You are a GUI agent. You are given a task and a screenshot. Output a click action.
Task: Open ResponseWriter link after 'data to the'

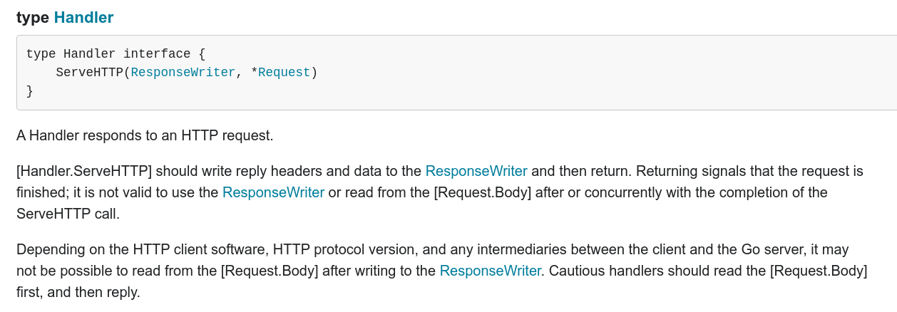[476, 171]
